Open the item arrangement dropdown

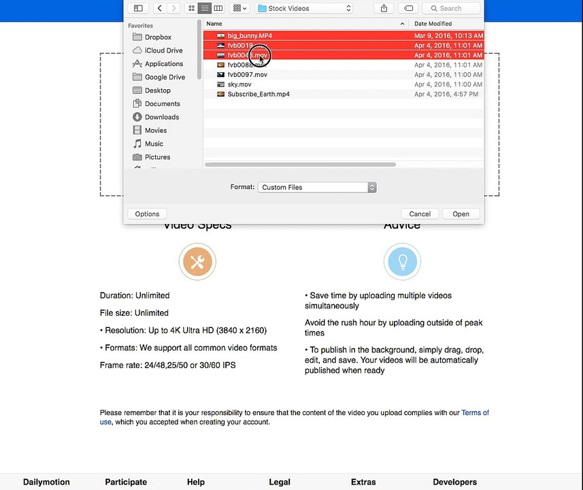point(239,8)
